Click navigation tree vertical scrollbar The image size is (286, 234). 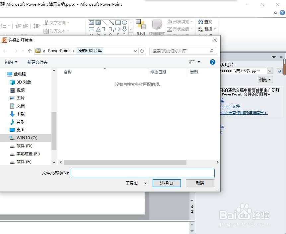point(54,131)
